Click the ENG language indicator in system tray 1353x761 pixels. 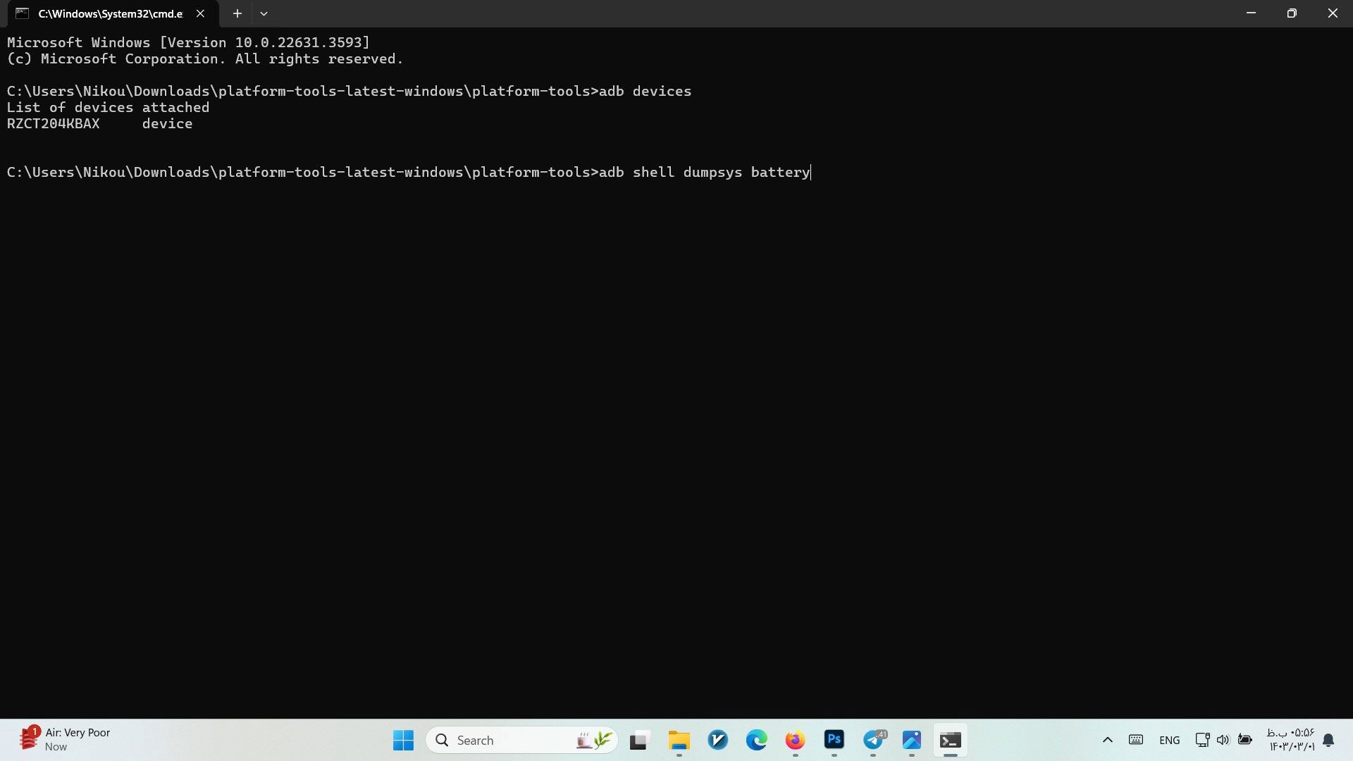pos(1169,740)
